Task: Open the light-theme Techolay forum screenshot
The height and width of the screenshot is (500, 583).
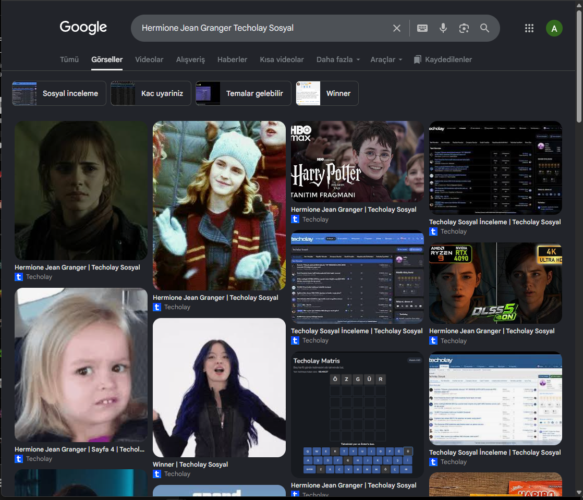Action: click(x=495, y=398)
